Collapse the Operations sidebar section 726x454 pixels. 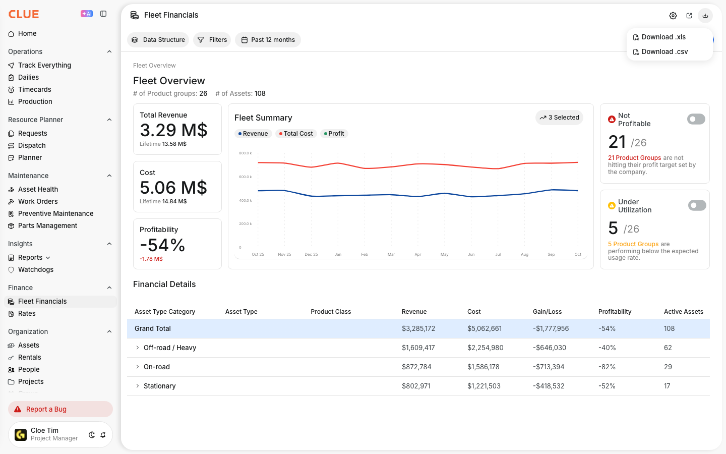tap(109, 51)
